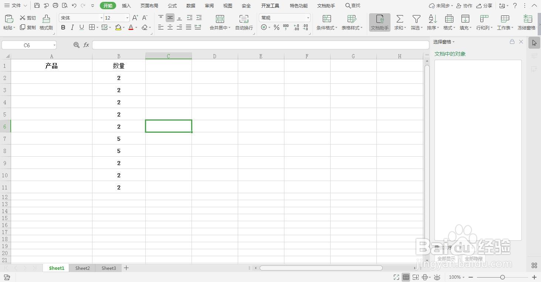Click the lock icon in selection pane header

point(512,42)
